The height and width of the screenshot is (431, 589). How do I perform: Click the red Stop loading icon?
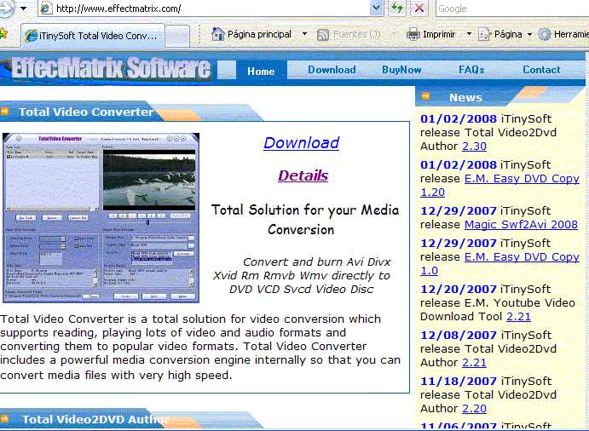pyautogui.click(x=419, y=8)
